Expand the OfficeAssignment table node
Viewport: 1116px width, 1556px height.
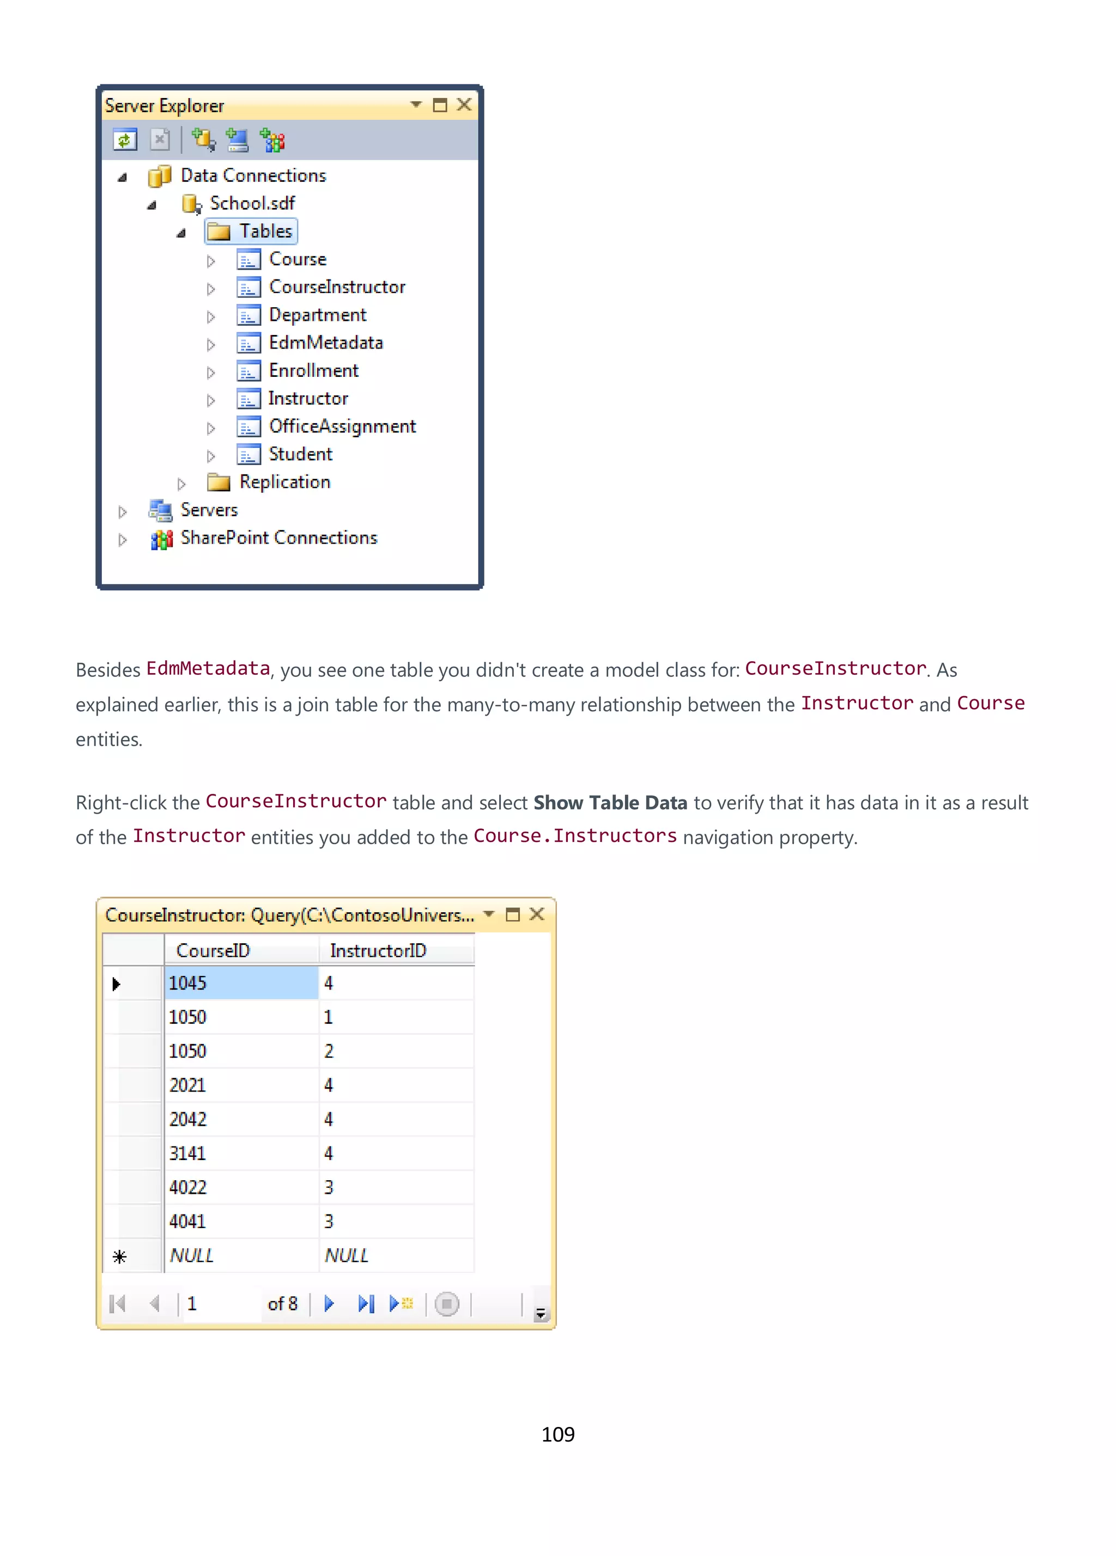tap(211, 428)
